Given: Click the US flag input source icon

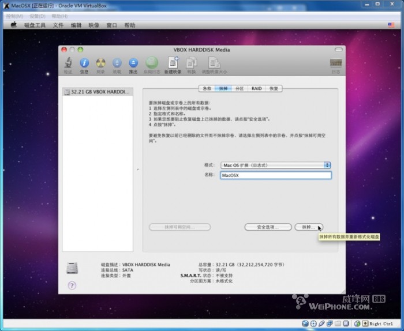Looking at the screenshot, I should (391, 25).
